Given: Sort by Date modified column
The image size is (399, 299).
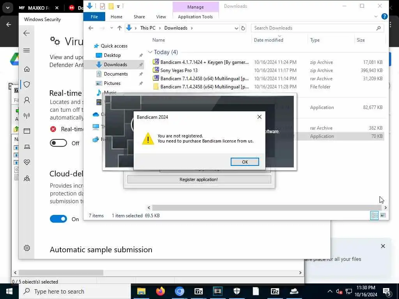Looking at the screenshot, I should click(x=268, y=40).
